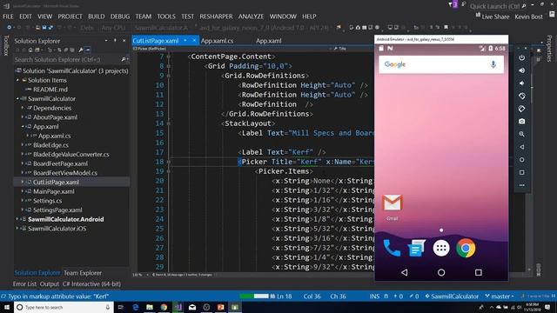Click the emulator zoom magnifier icon
Screen dimensions: 557x313
[521, 134]
